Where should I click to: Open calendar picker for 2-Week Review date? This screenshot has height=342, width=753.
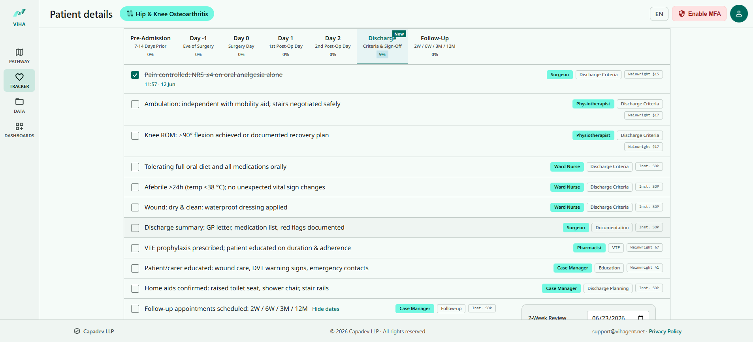(640, 318)
